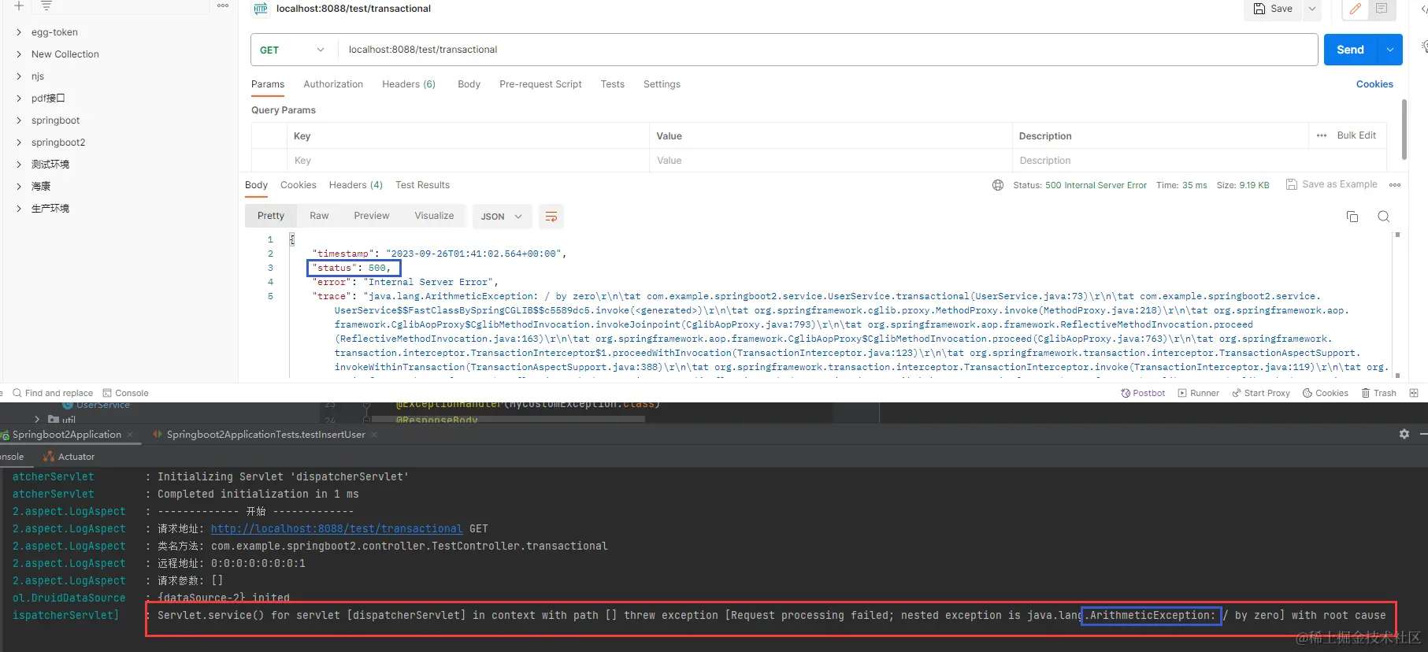The width and height of the screenshot is (1428, 652).
Task: Open the request Body tab
Action: (469, 84)
